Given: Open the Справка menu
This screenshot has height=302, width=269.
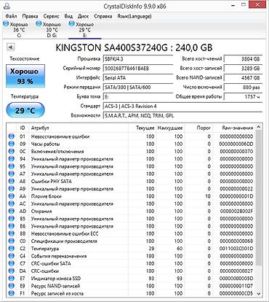Looking at the screenshot, I should 103,16.
